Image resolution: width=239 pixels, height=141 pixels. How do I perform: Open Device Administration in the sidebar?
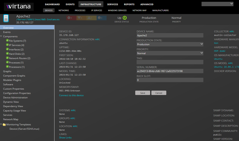pos(16,98)
